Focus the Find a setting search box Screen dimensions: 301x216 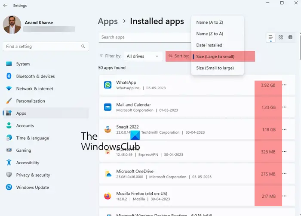click(x=46, y=47)
